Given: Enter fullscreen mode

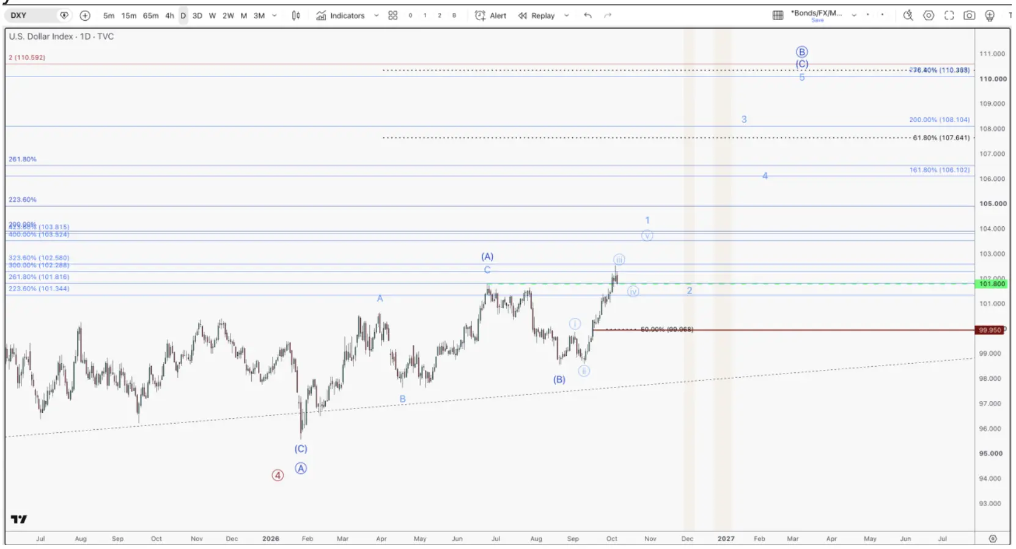Looking at the screenshot, I should (x=949, y=15).
